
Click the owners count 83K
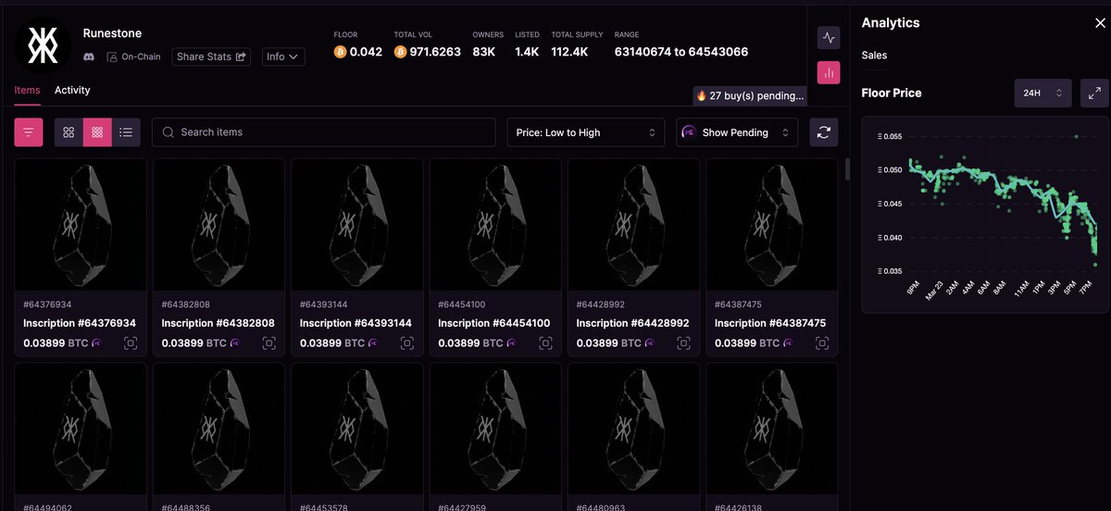point(484,52)
